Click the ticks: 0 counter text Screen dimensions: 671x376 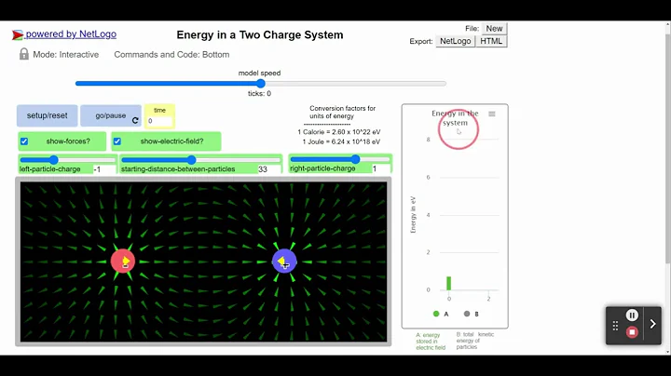[259, 94]
